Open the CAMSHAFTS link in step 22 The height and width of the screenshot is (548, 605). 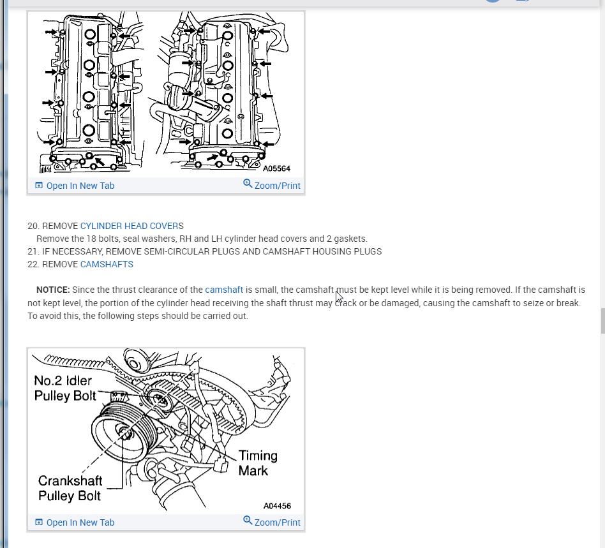point(107,264)
